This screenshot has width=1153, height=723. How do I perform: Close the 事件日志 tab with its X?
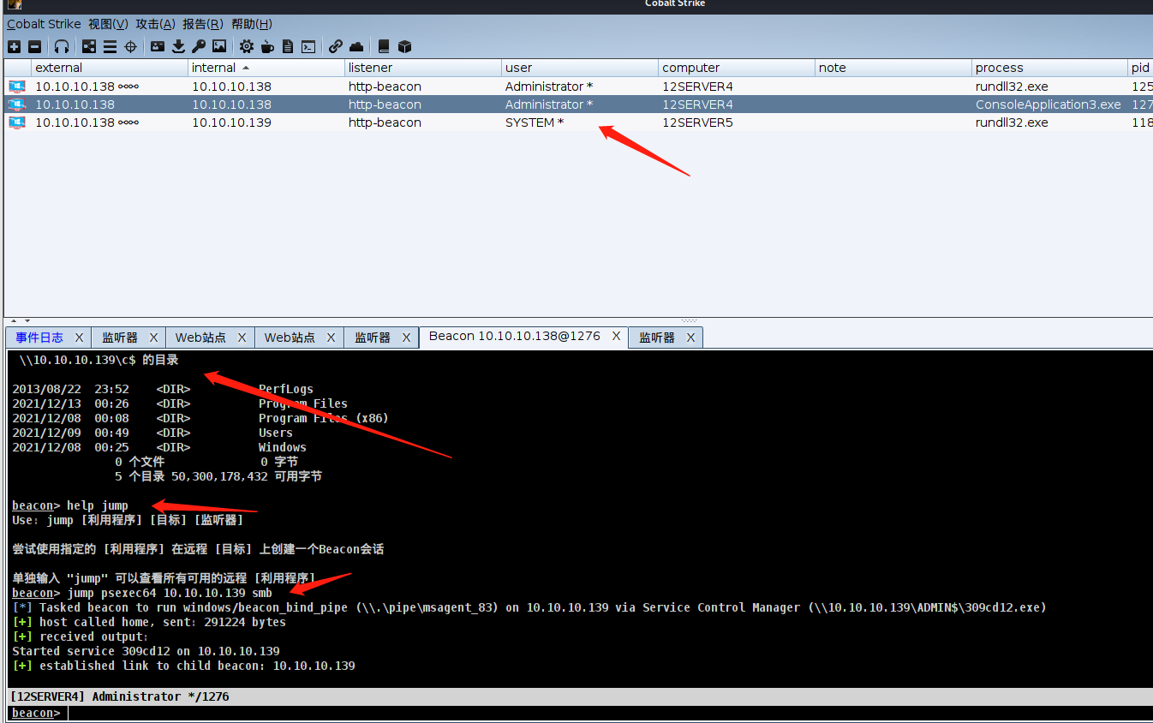click(79, 338)
